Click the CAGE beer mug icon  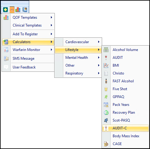tap(106, 144)
